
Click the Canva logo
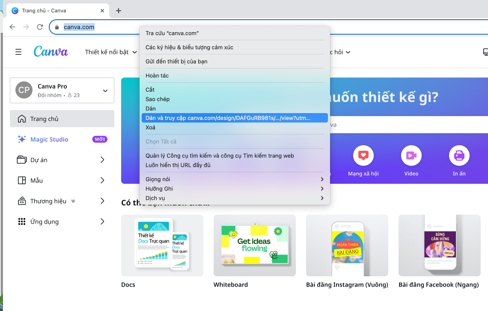pyautogui.click(x=51, y=51)
